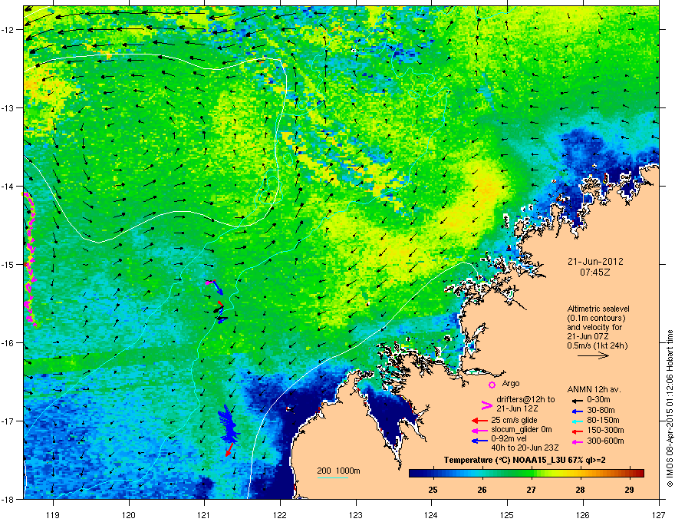This screenshot has height=522, width=675.
Task: Click the cyan 200 1000m isobath legend line
Action: tap(332, 477)
